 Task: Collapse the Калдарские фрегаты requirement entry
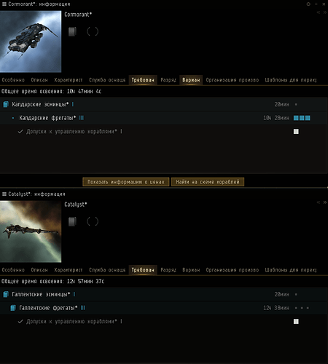[x=163, y=118]
